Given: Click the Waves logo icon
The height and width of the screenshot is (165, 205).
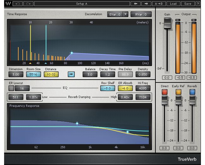Looking at the screenshot, I should click(8, 3).
